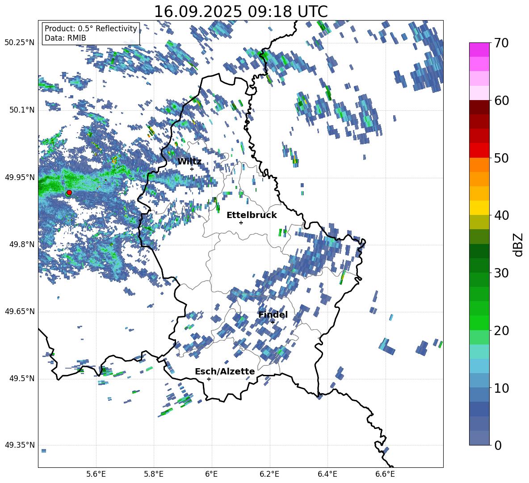Image resolution: width=529 pixels, height=483 pixels.
Task: Click the Findel station label
Action: click(x=273, y=315)
